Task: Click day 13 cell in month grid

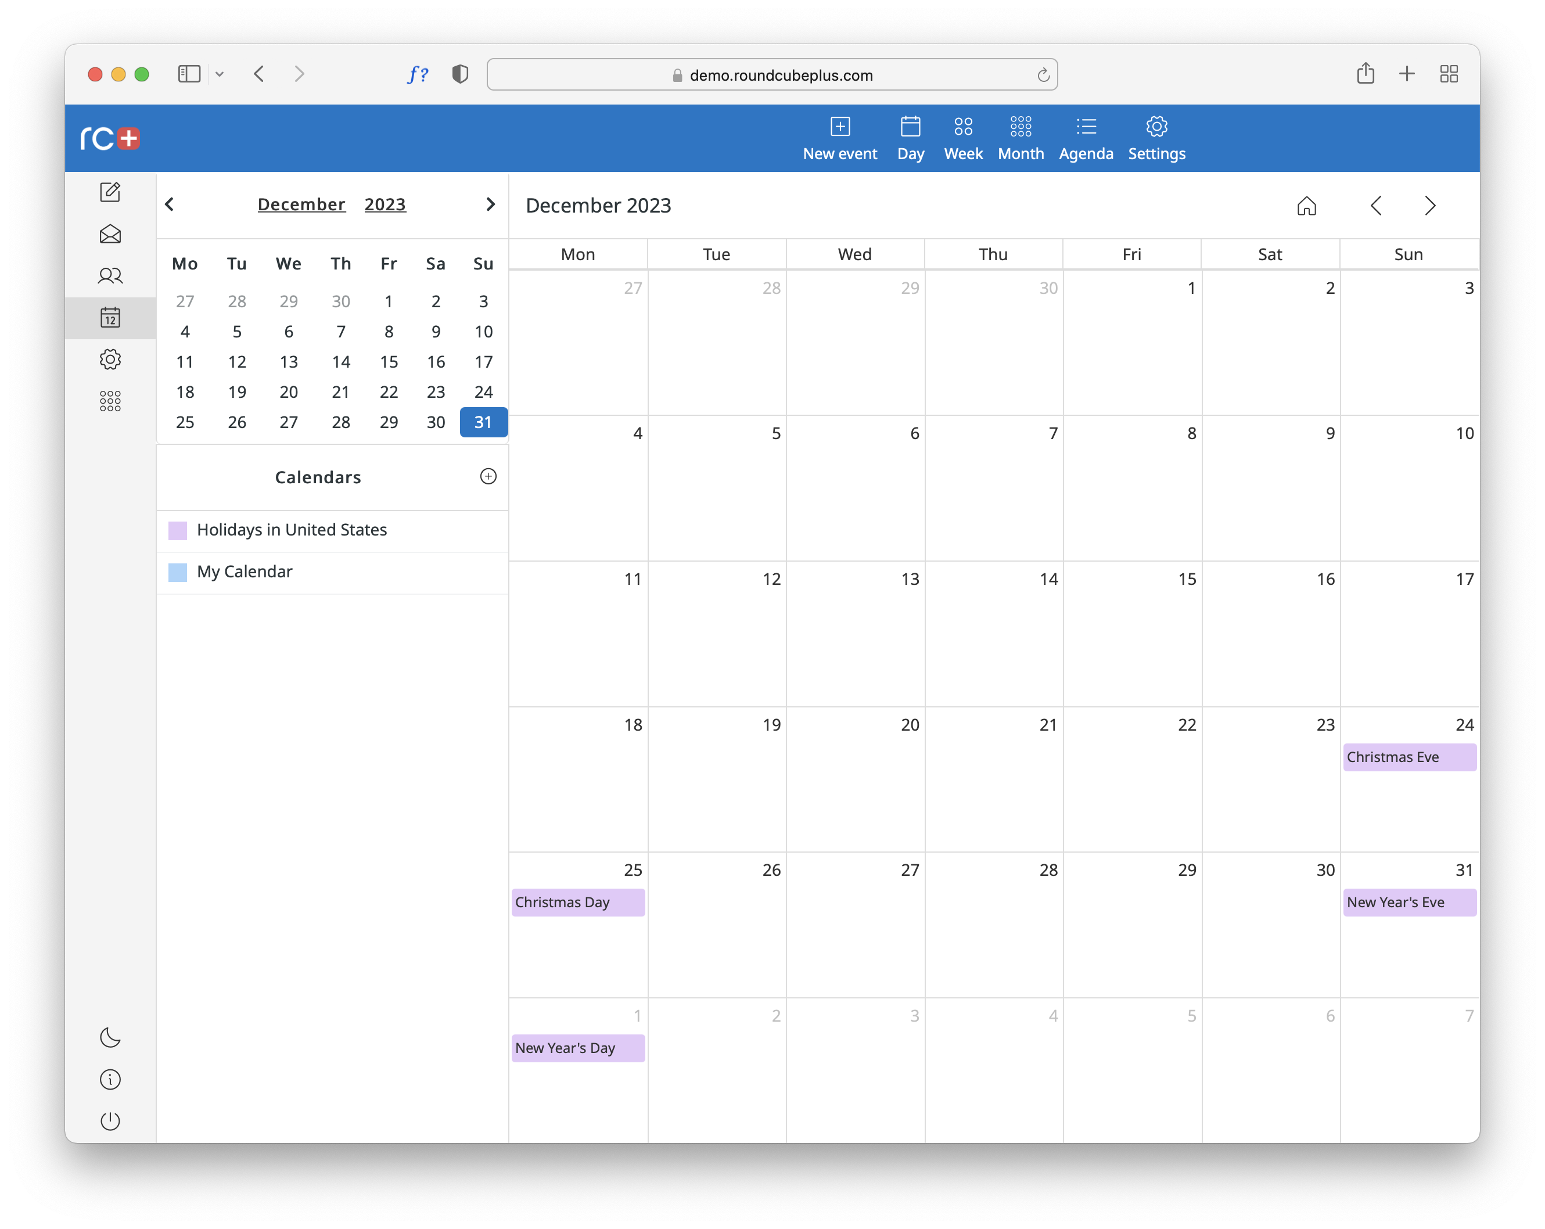Action: tap(855, 634)
